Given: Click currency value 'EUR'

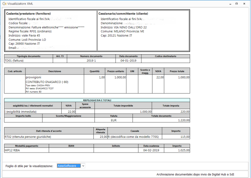Looking at the screenshot, I should click(114, 120).
